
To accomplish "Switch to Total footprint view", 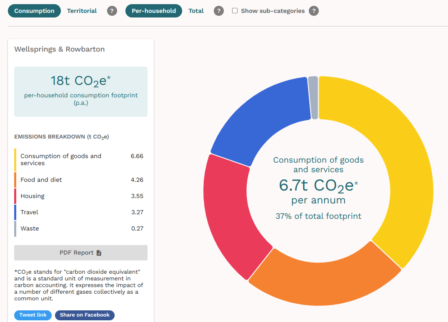I will coord(196,11).
